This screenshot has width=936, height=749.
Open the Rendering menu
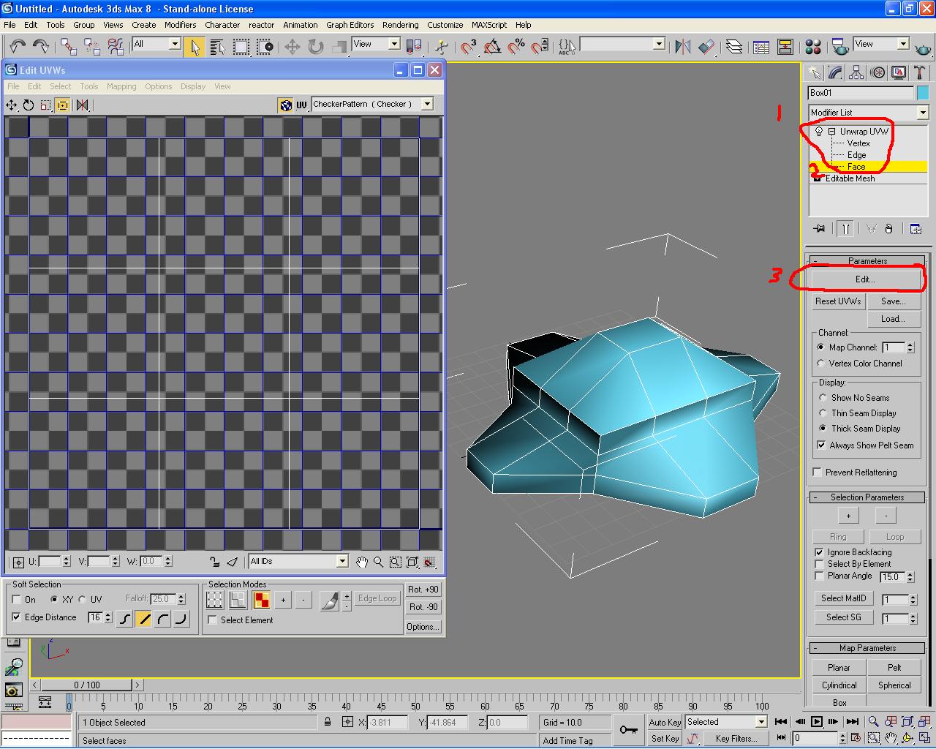pyautogui.click(x=401, y=25)
